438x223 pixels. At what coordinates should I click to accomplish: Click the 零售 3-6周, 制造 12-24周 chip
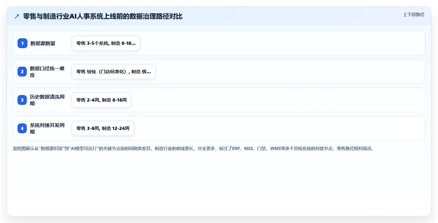pyautogui.click(x=103, y=128)
